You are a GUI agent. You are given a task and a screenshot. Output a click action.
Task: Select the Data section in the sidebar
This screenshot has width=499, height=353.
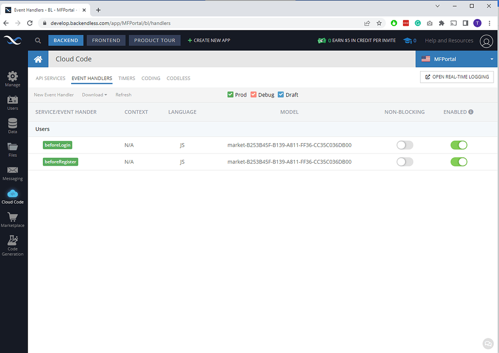point(13,125)
